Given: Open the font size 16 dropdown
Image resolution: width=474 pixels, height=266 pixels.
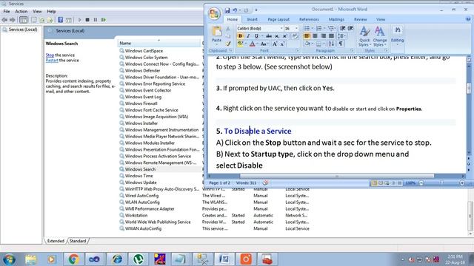Looking at the screenshot, I should pyautogui.click(x=296, y=28).
